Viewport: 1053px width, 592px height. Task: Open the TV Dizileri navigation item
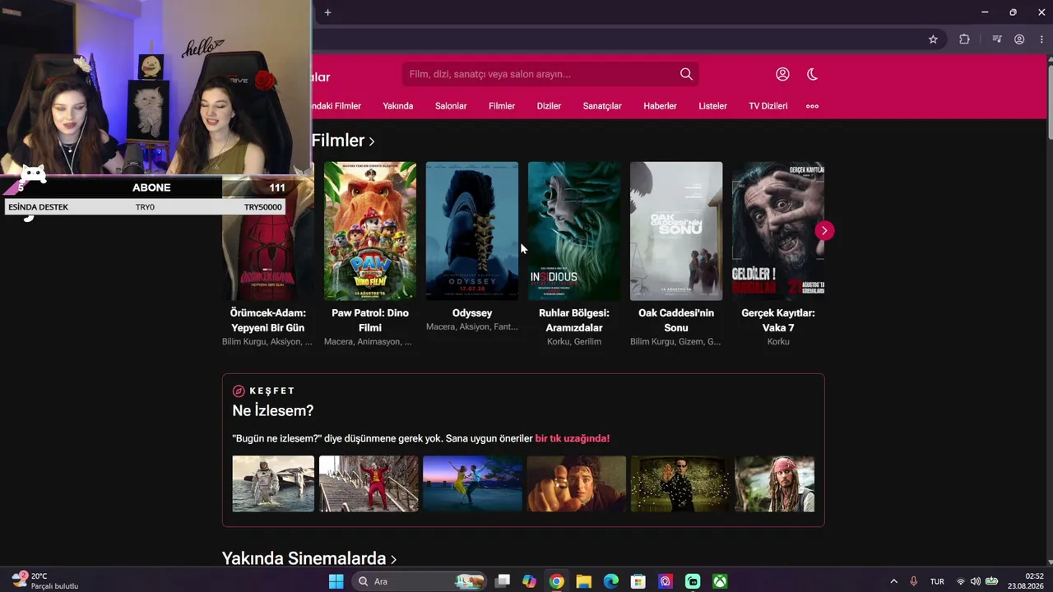click(x=768, y=106)
